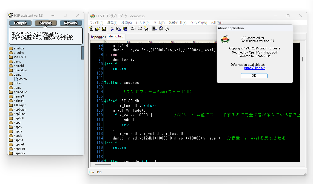Select the Sample mode button
The image size is (313, 184).
coord(46,23)
